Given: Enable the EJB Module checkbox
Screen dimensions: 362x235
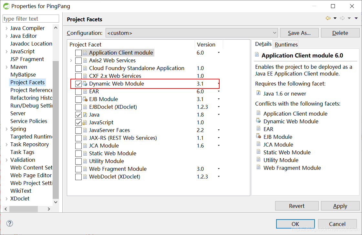Looking at the screenshot, I should tap(78, 99).
